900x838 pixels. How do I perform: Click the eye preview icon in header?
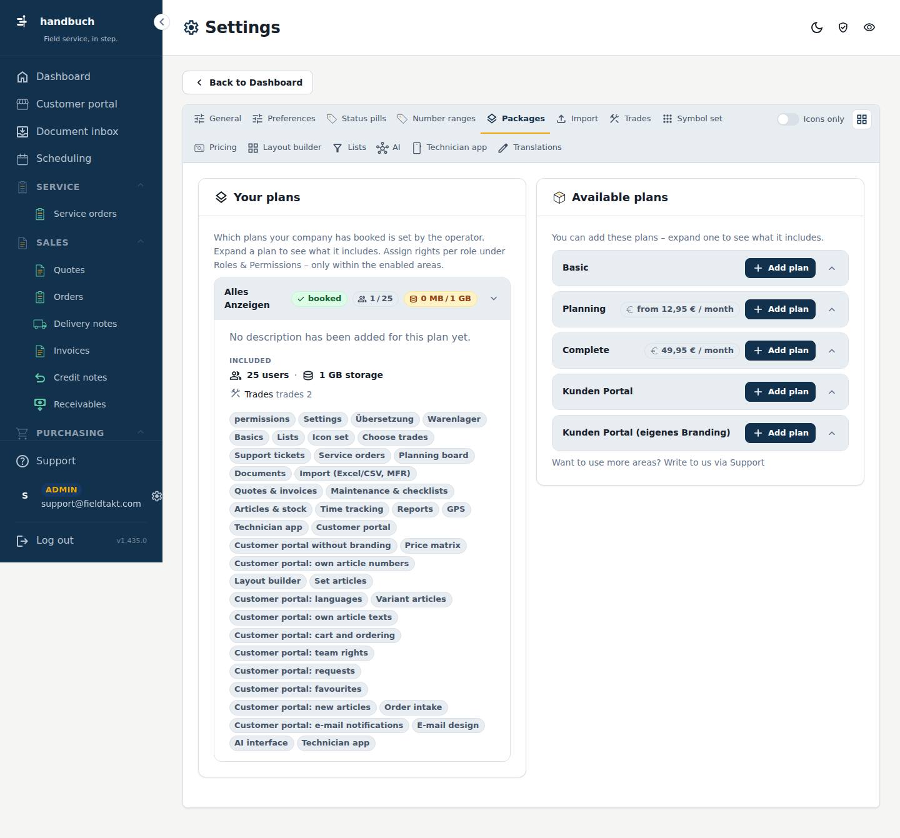pyautogui.click(x=869, y=27)
